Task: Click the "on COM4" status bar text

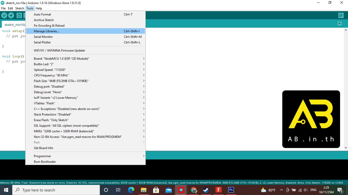Action: click(338, 183)
